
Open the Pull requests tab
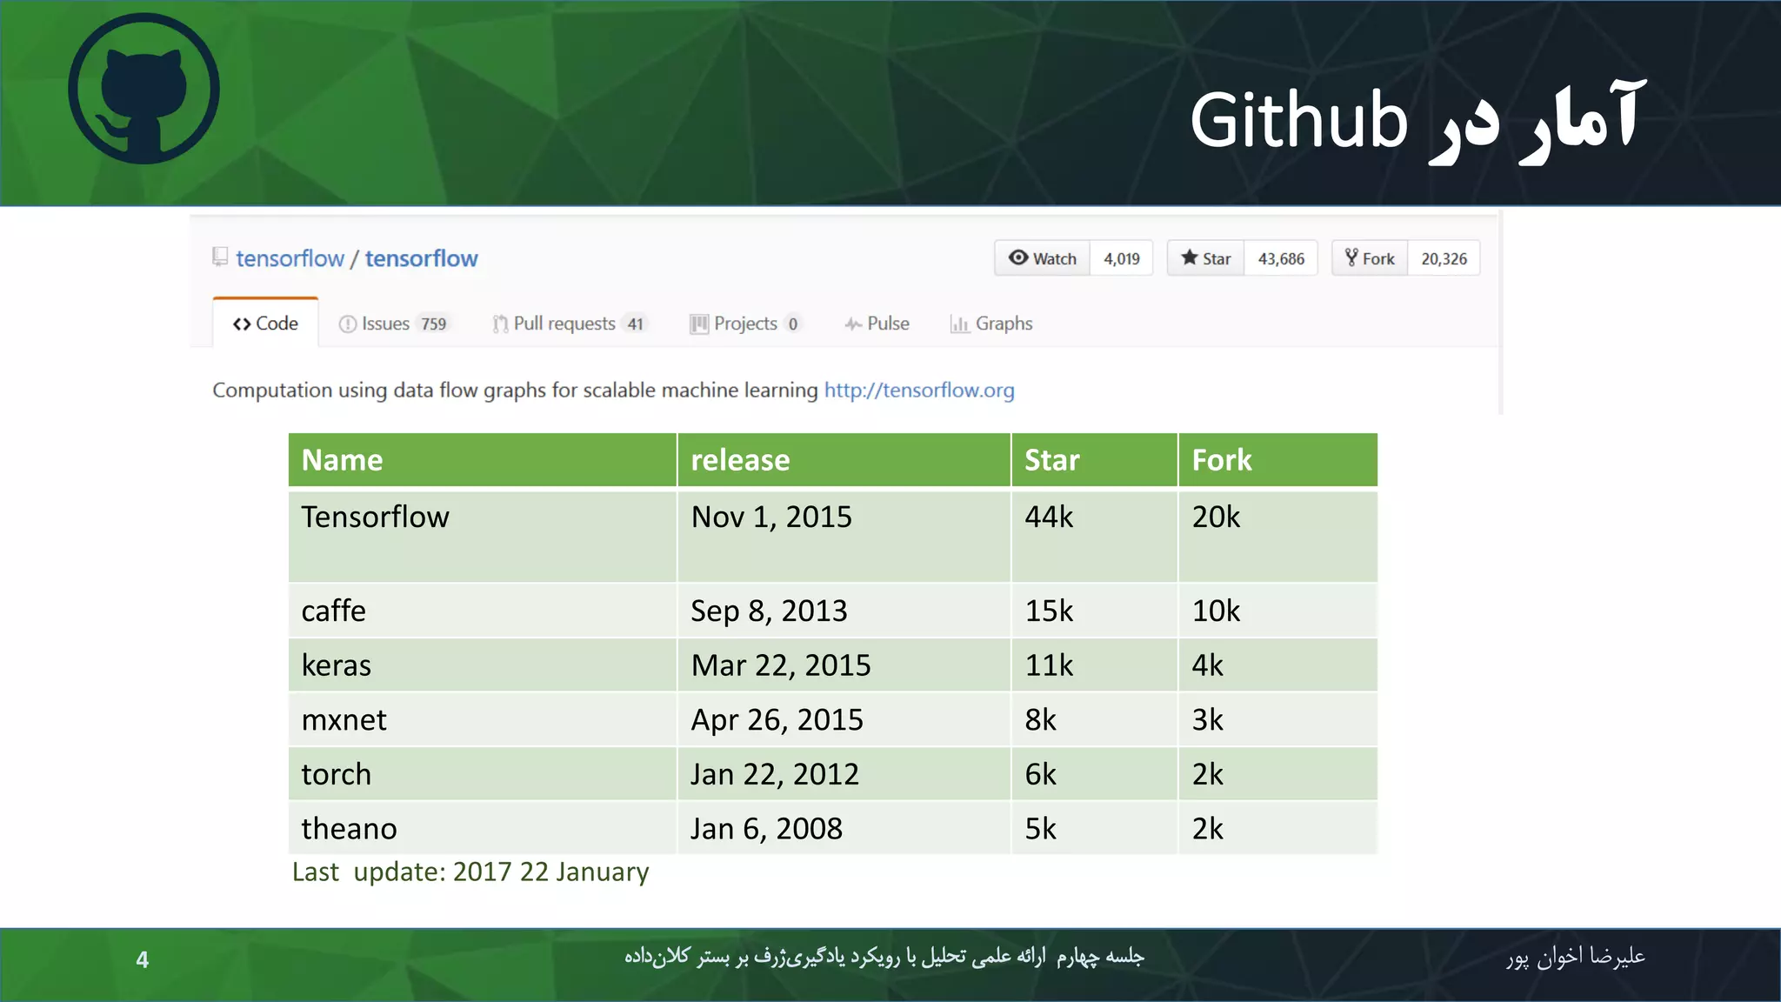click(x=571, y=324)
